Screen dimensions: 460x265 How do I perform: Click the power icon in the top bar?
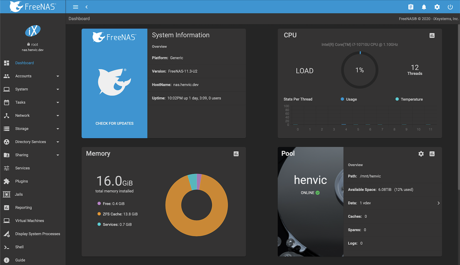tap(450, 7)
